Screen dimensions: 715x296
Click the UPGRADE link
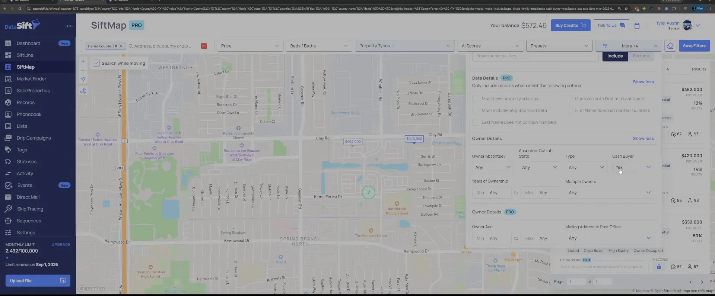pyautogui.click(x=61, y=245)
